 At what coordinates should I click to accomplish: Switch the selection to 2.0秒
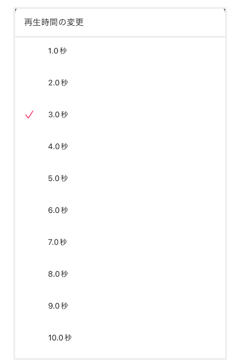click(x=120, y=83)
